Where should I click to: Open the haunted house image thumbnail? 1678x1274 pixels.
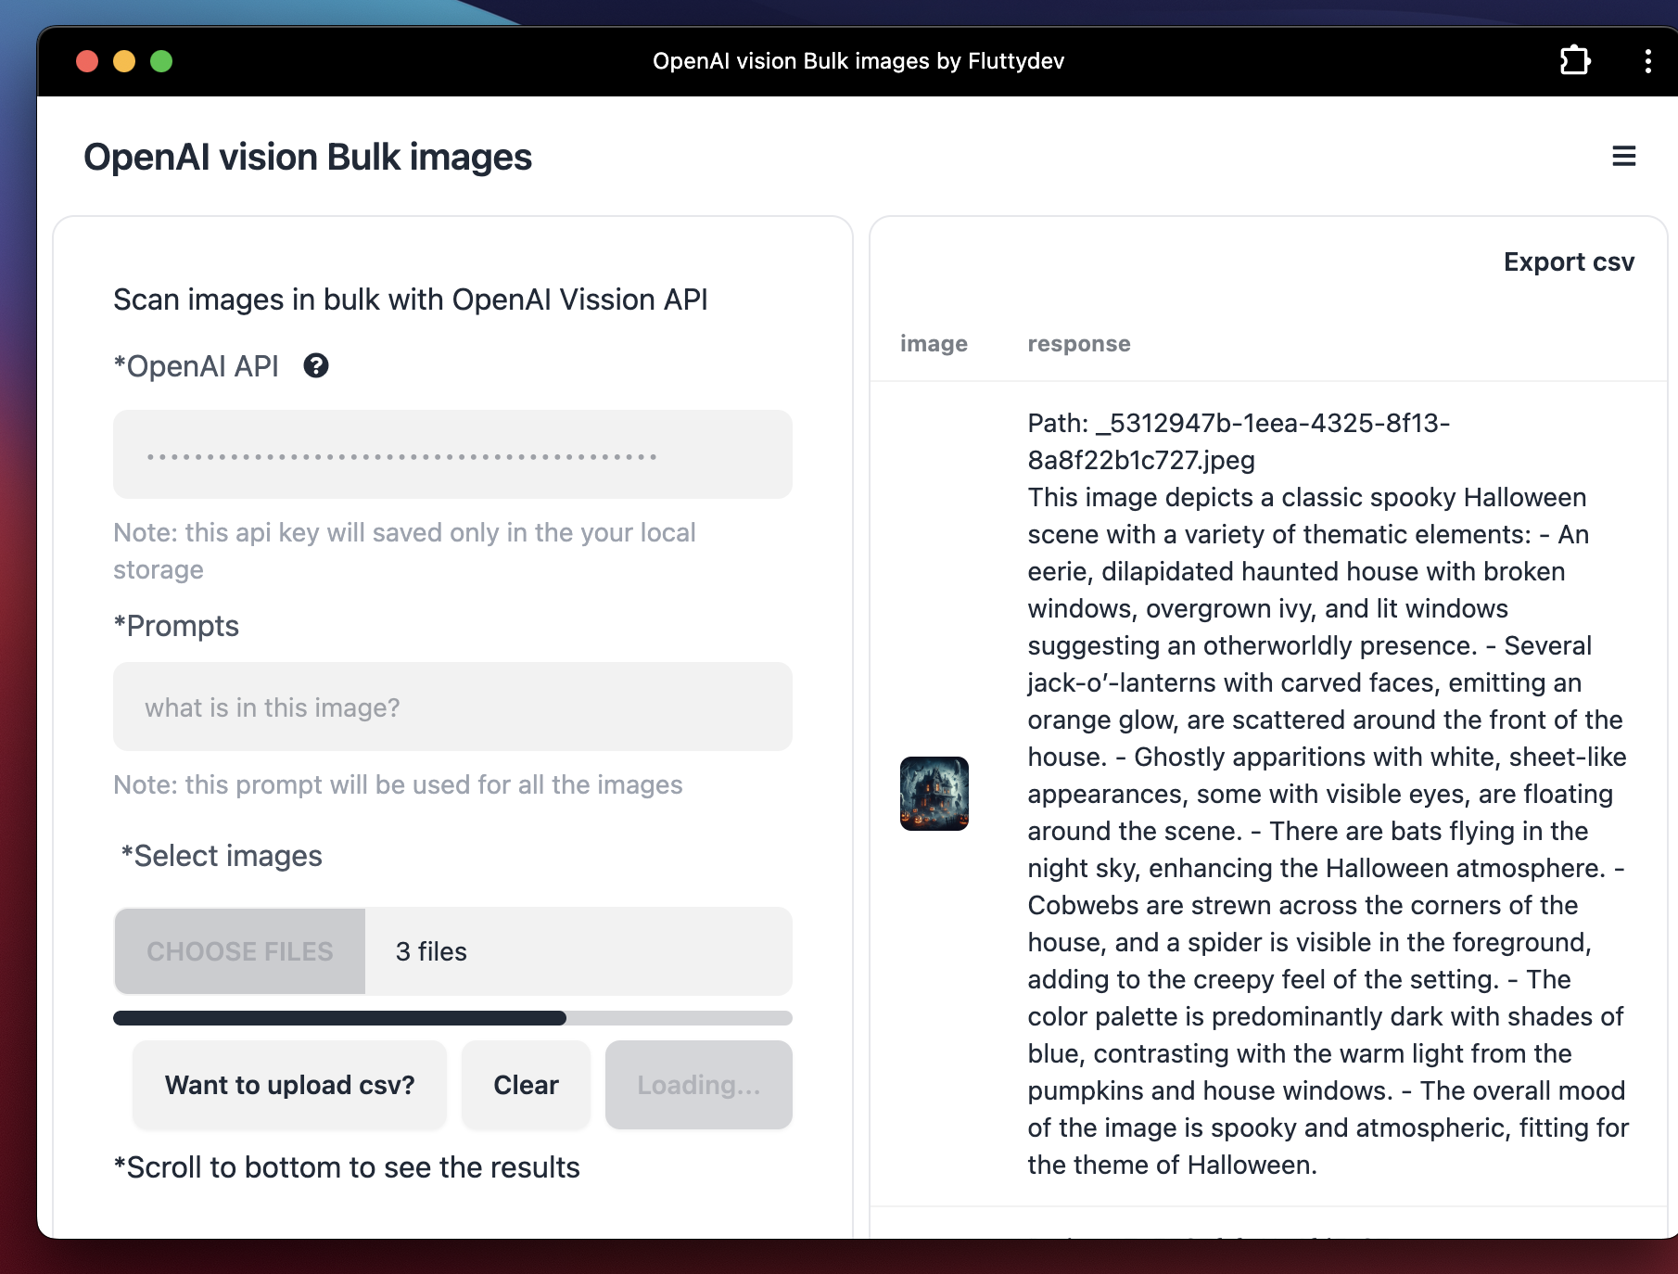pos(934,794)
